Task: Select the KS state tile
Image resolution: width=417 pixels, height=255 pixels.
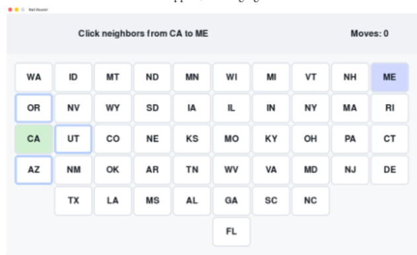Action: coord(192,139)
